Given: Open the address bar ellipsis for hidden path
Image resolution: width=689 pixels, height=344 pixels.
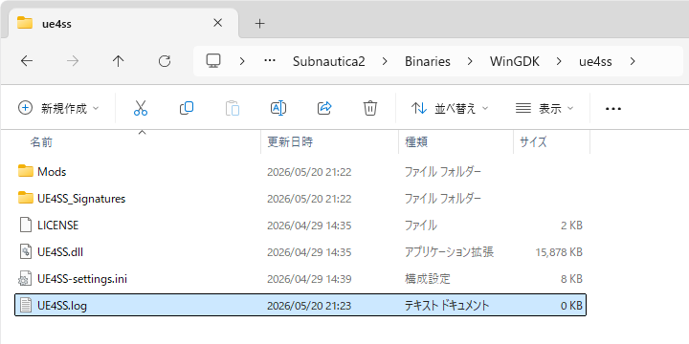Looking at the screenshot, I should point(269,61).
